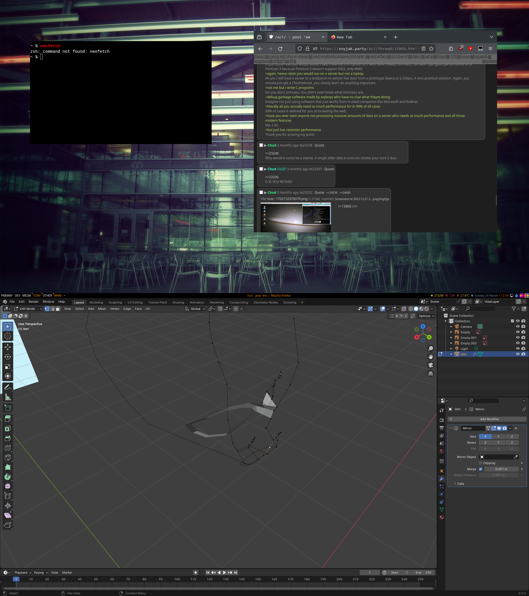Disable rendering for the Vert object
Screen dimensions: 529x596
[x=523, y=354]
